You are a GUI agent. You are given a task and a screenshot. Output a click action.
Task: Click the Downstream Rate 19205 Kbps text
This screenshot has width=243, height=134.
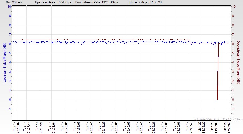(97, 2)
